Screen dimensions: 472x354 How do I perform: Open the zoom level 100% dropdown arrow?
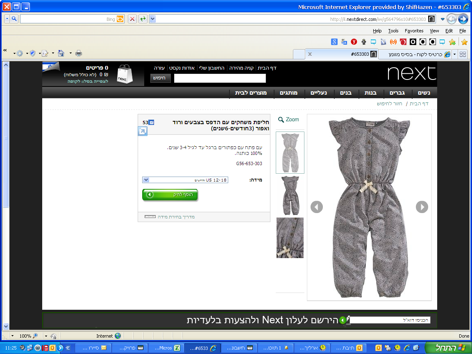(12, 336)
